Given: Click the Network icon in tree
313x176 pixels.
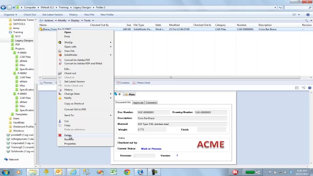Looking at the screenshot, I should tap(6, 159).
